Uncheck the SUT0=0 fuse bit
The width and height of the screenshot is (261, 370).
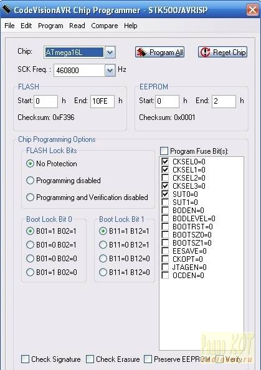[165, 194]
